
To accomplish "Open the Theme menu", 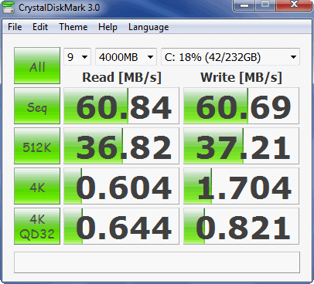I will pos(73,27).
